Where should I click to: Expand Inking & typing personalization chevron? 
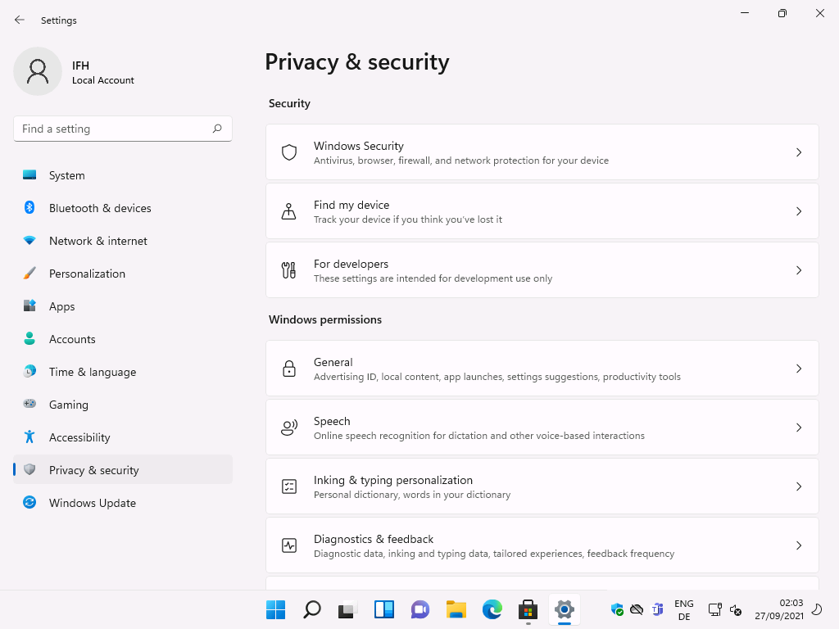[799, 486]
